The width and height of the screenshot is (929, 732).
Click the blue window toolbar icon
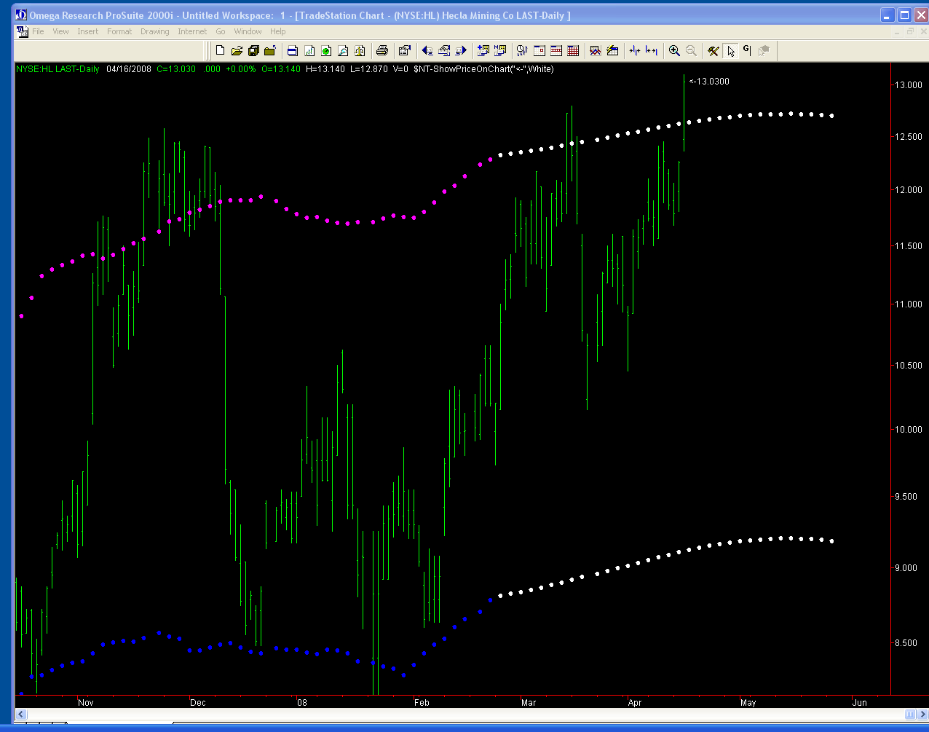click(292, 50)
